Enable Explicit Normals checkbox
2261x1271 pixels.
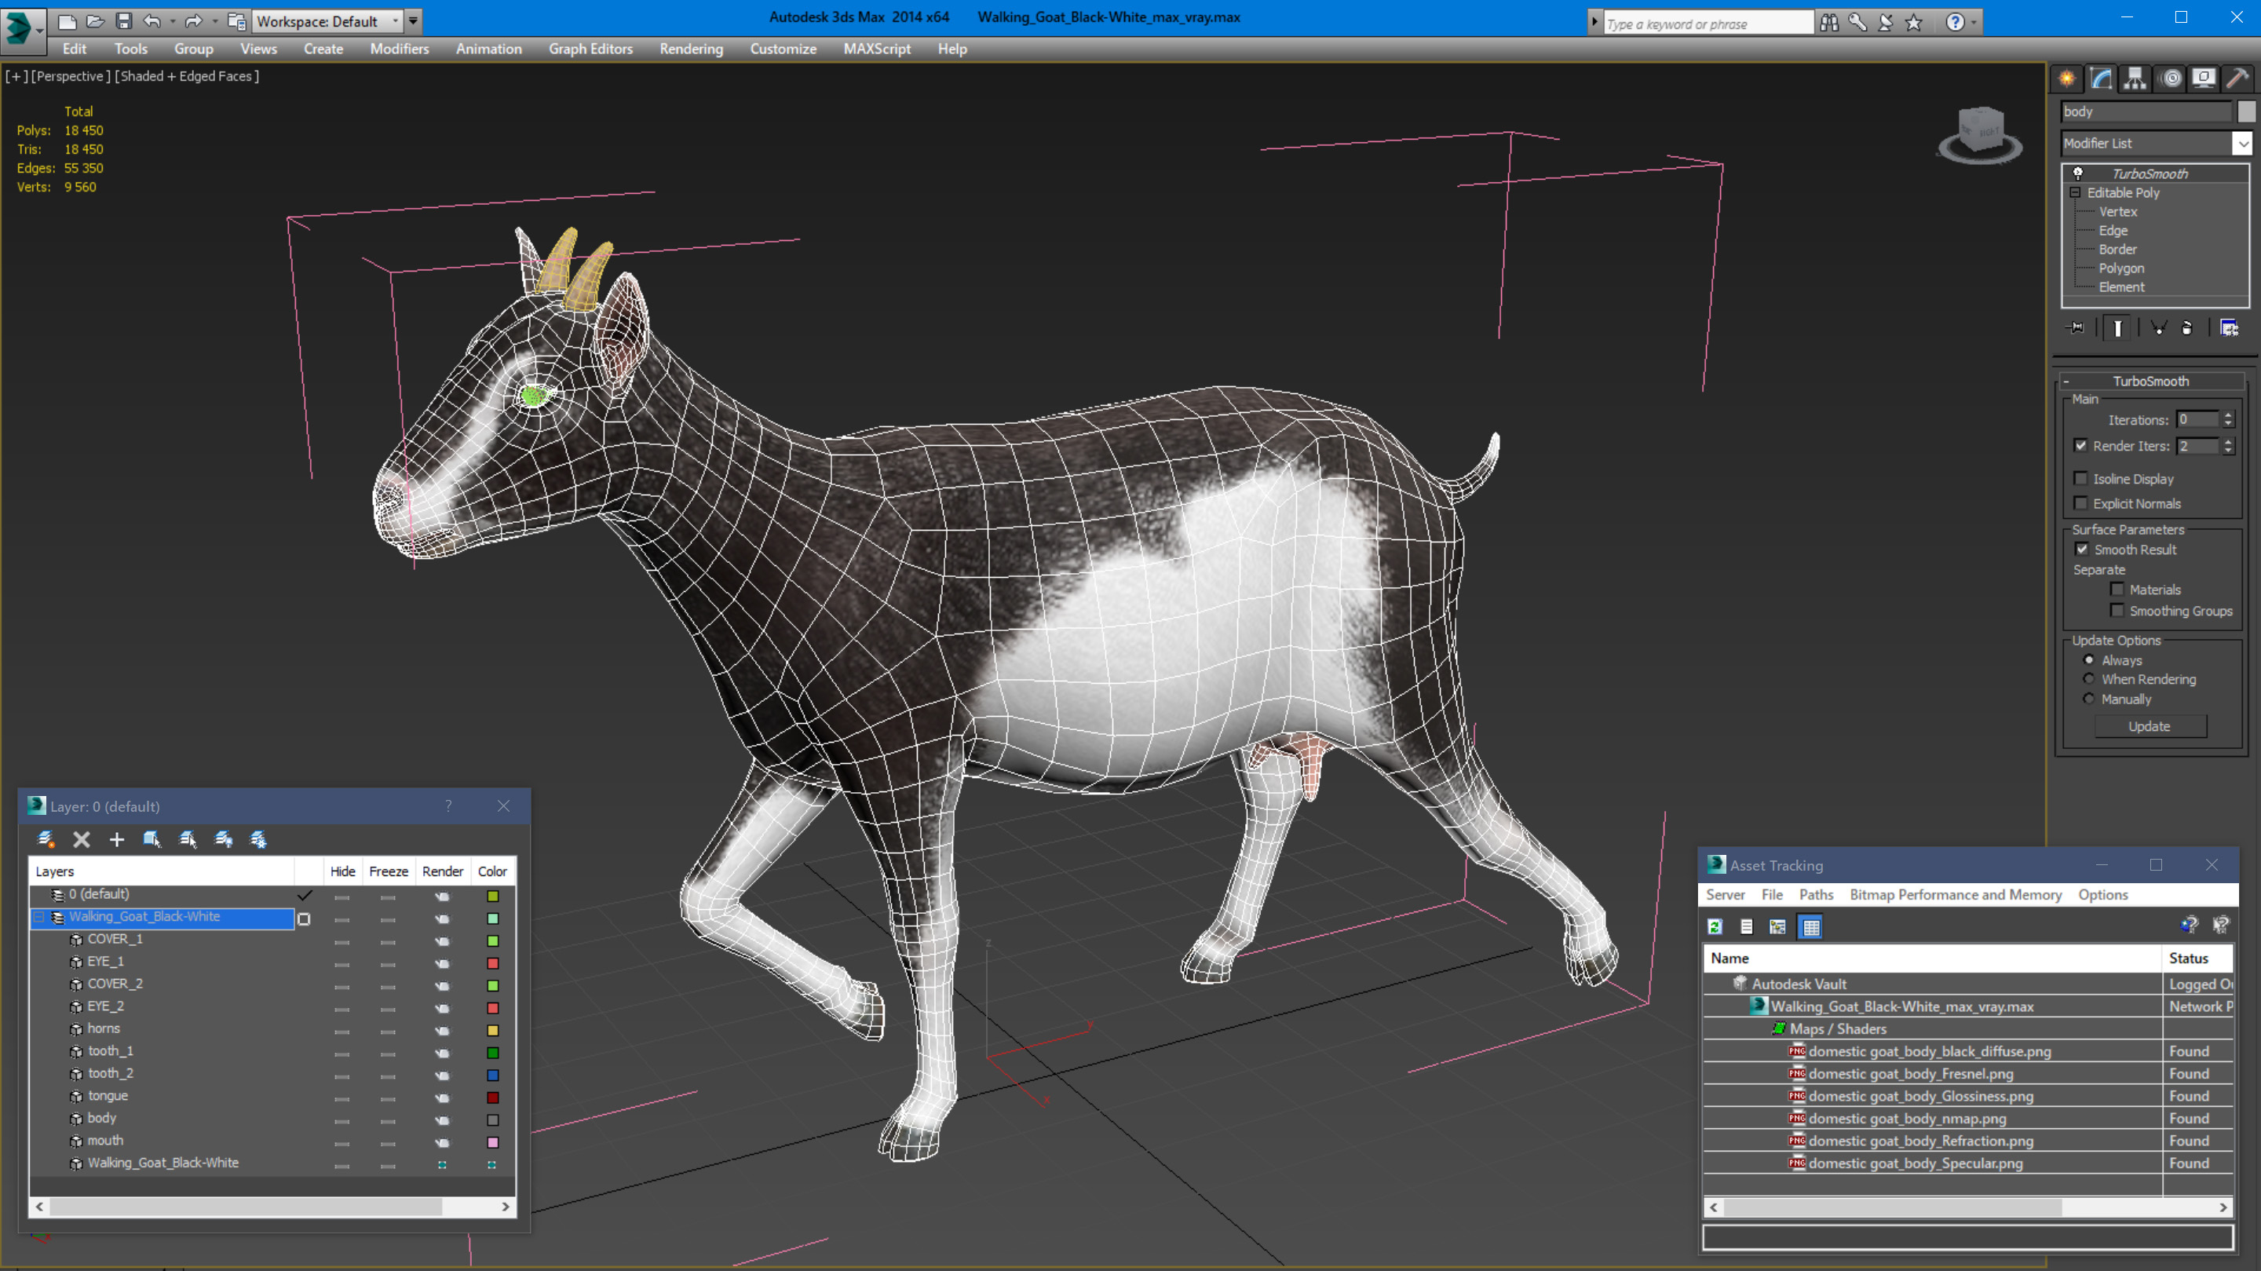point(2080,502)
